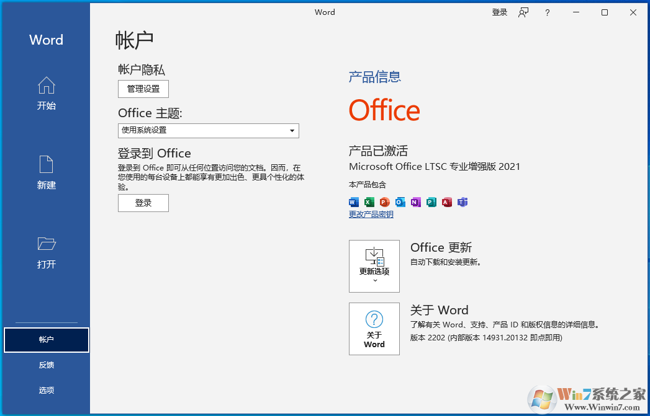
Task: Click the OneNote product icon
Action: tap(416, 202)
